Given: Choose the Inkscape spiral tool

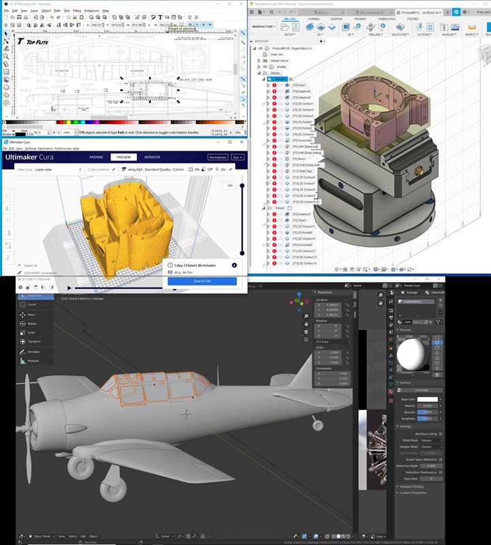Looking at the screenshot, I should pyautogui.click(x=6, y=103).
